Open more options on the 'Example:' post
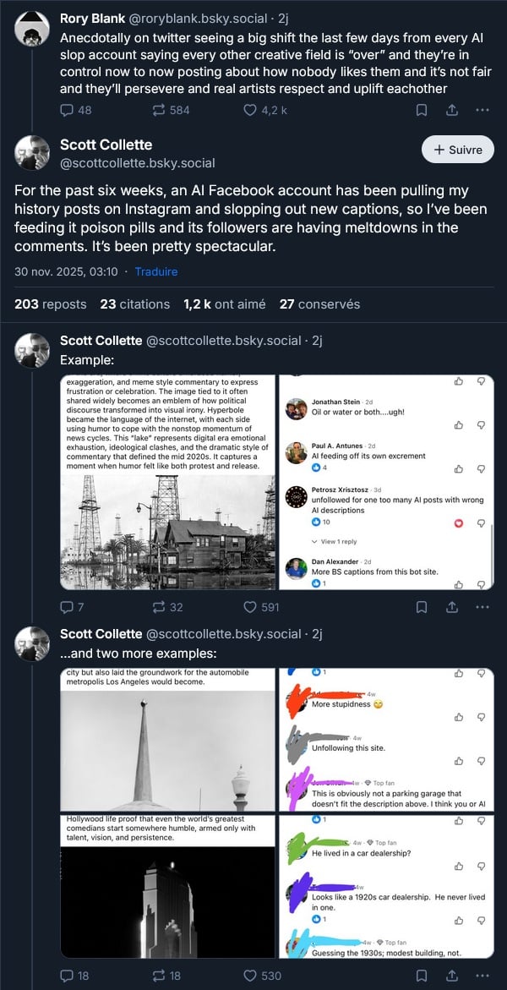The image size is (507, 990). click(482, 606)
